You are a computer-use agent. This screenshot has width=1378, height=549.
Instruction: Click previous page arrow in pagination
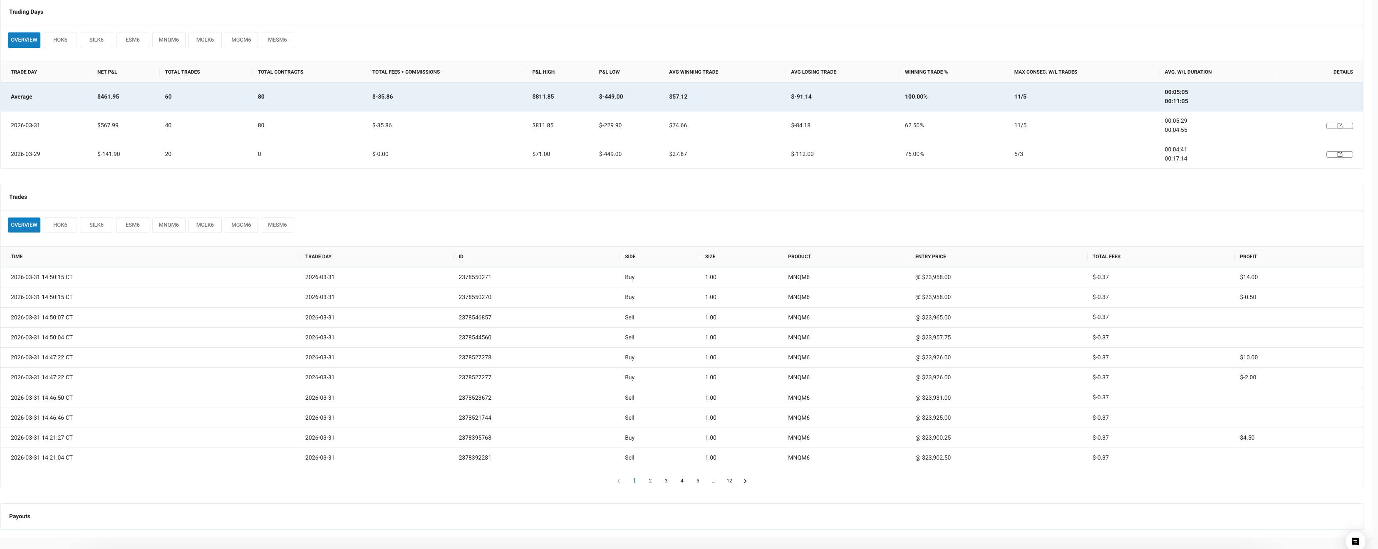coord(618,481)
